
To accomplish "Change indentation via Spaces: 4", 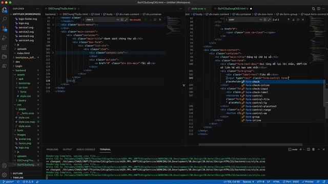I will click(x=248, y=182).
